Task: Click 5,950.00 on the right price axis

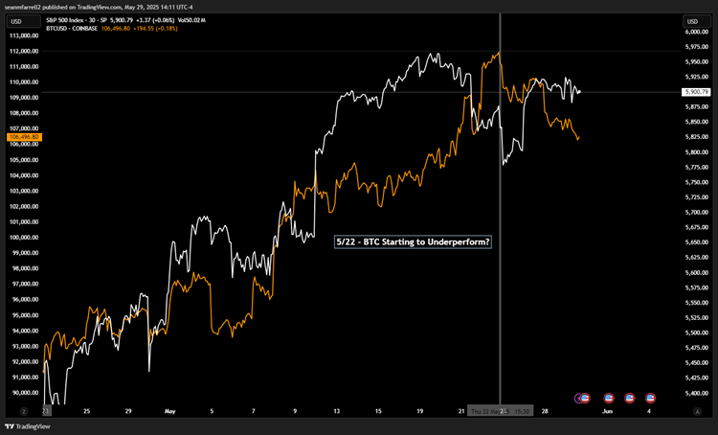Action: (697, 61)
